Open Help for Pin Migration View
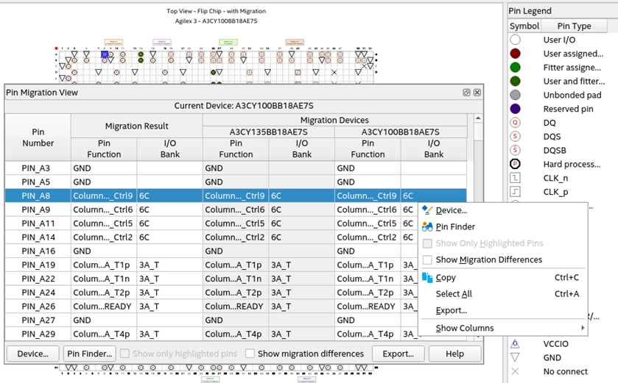The width and height of the screenshot is (618, 383). [x=454, y=354]
